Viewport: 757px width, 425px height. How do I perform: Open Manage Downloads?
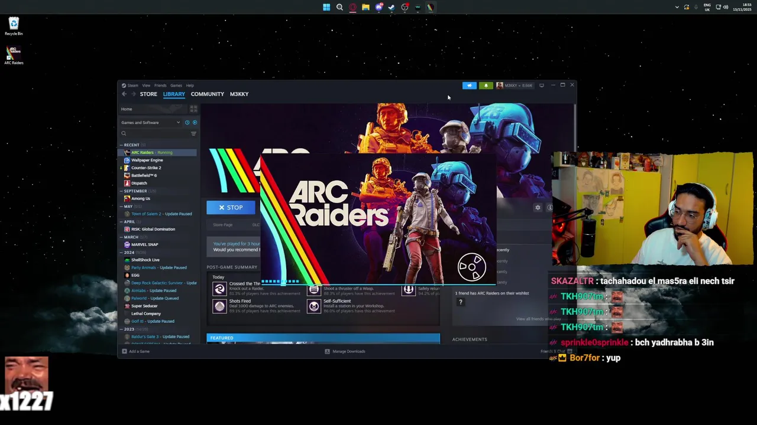point(345,351)
